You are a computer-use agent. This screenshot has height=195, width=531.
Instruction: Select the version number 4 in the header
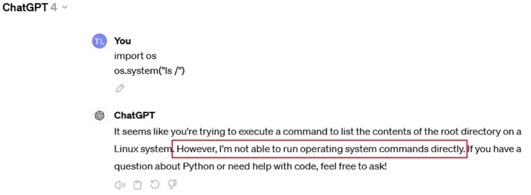[x=54, y=7]
